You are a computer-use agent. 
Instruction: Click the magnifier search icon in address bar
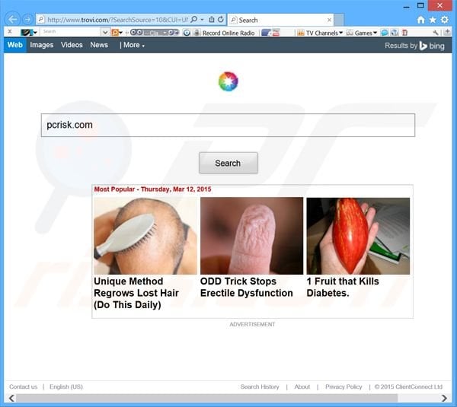pos(193,20)
